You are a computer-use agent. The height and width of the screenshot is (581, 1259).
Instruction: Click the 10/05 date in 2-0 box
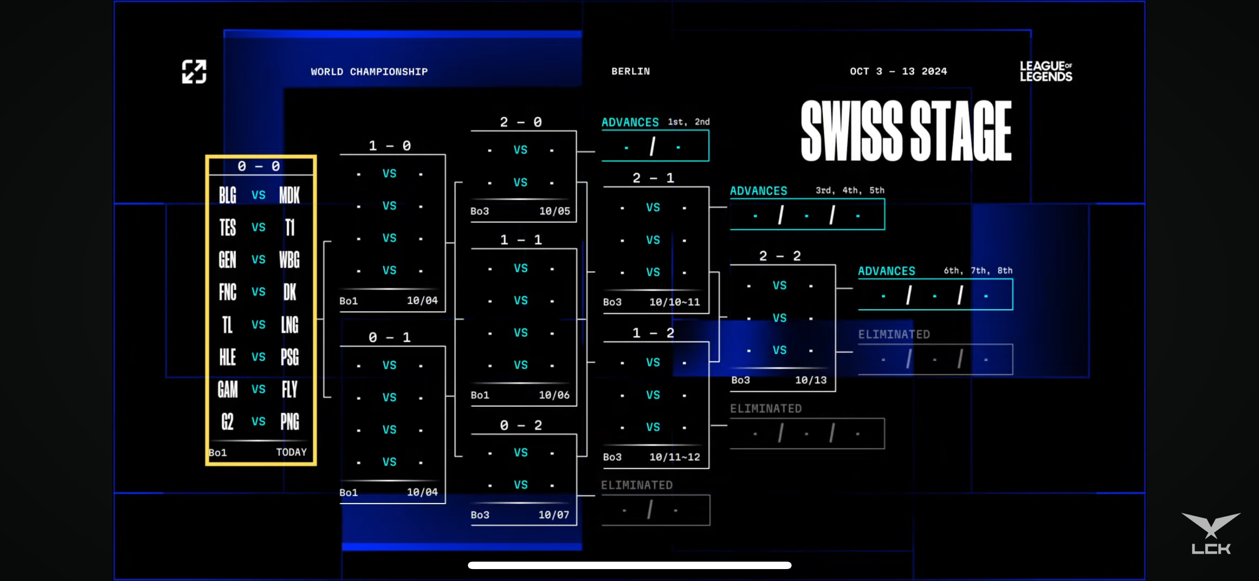554,211
